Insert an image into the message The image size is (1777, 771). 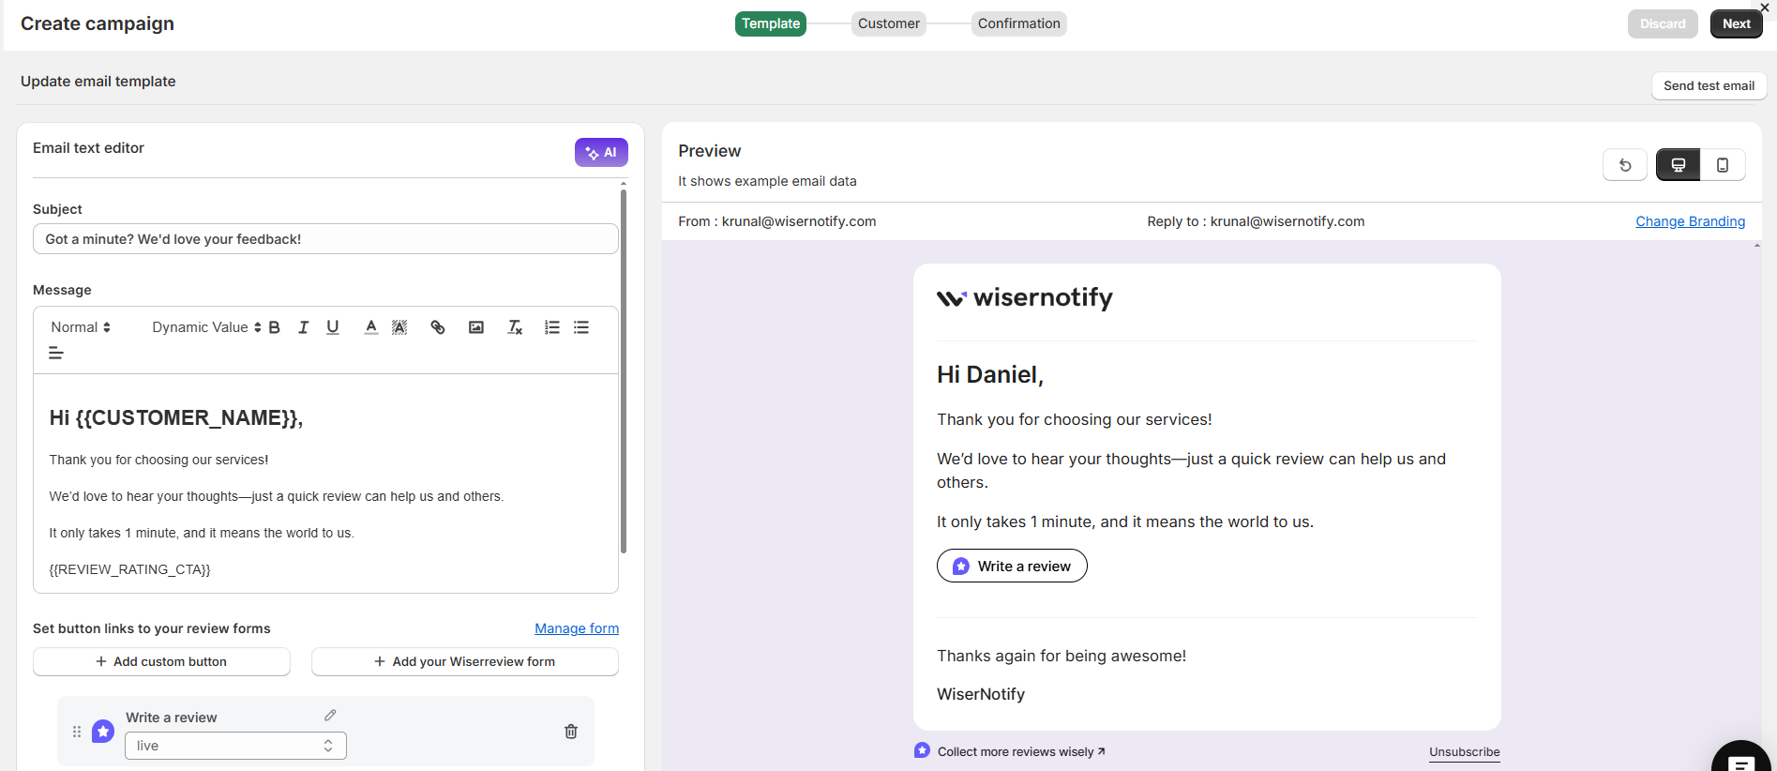tap(476, 327)
